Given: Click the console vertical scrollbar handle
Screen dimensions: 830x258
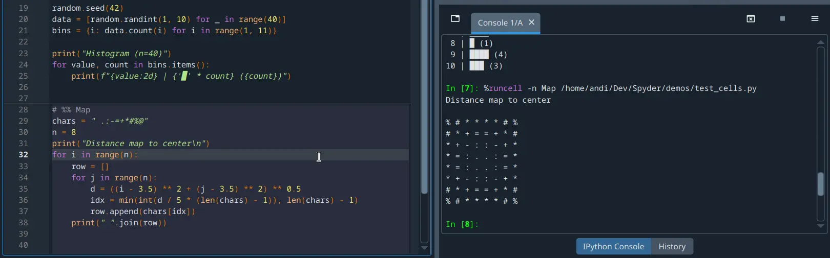Looking at the screenshot, I should [x=821, y=184].
